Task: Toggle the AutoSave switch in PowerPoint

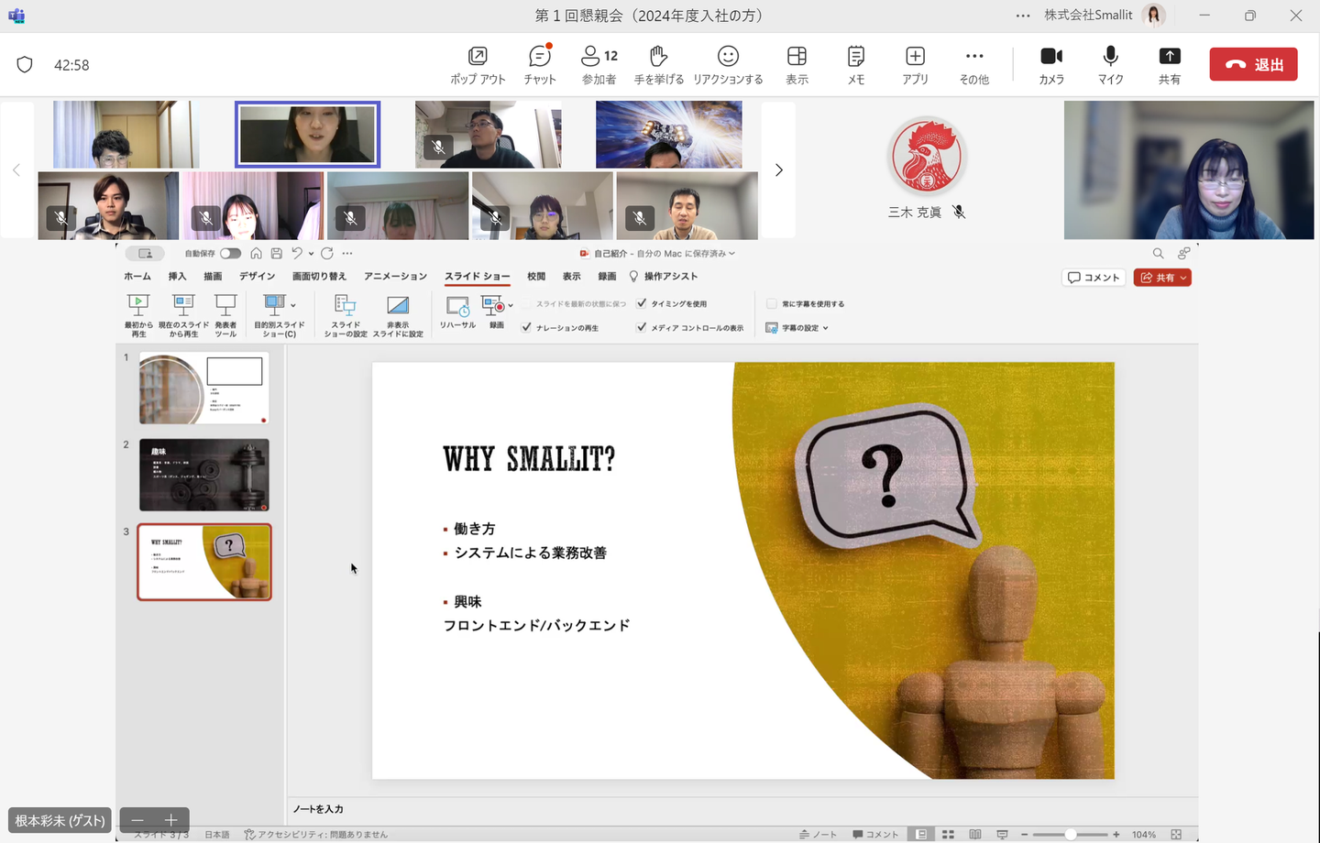Action: pos(230,254)
